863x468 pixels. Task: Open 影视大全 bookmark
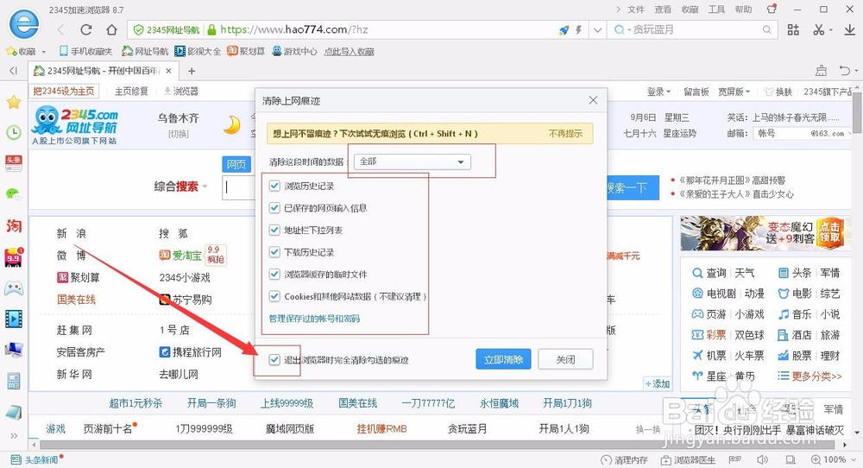198,51
